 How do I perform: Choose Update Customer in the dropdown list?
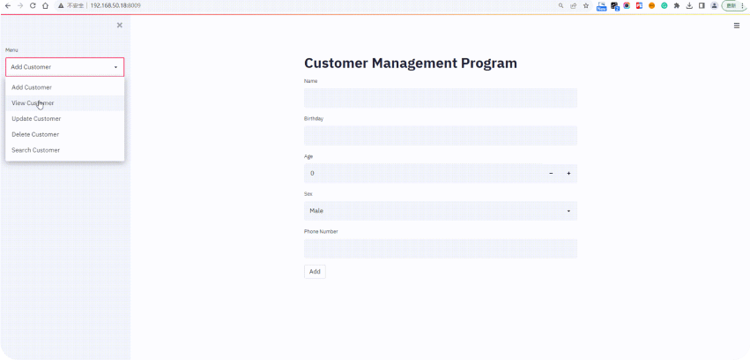tap(36, 119)
